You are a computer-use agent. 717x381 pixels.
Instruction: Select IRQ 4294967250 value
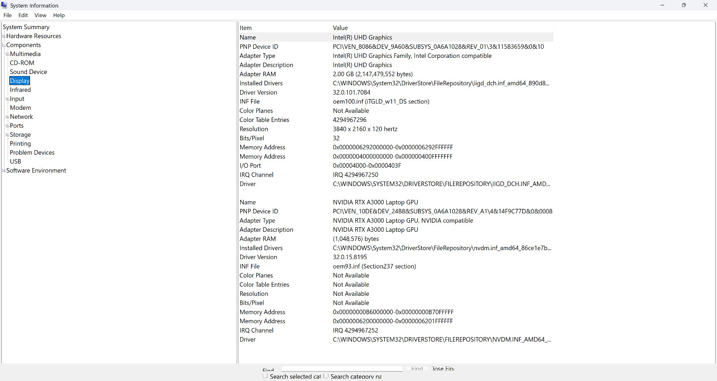tap(355, 175)
